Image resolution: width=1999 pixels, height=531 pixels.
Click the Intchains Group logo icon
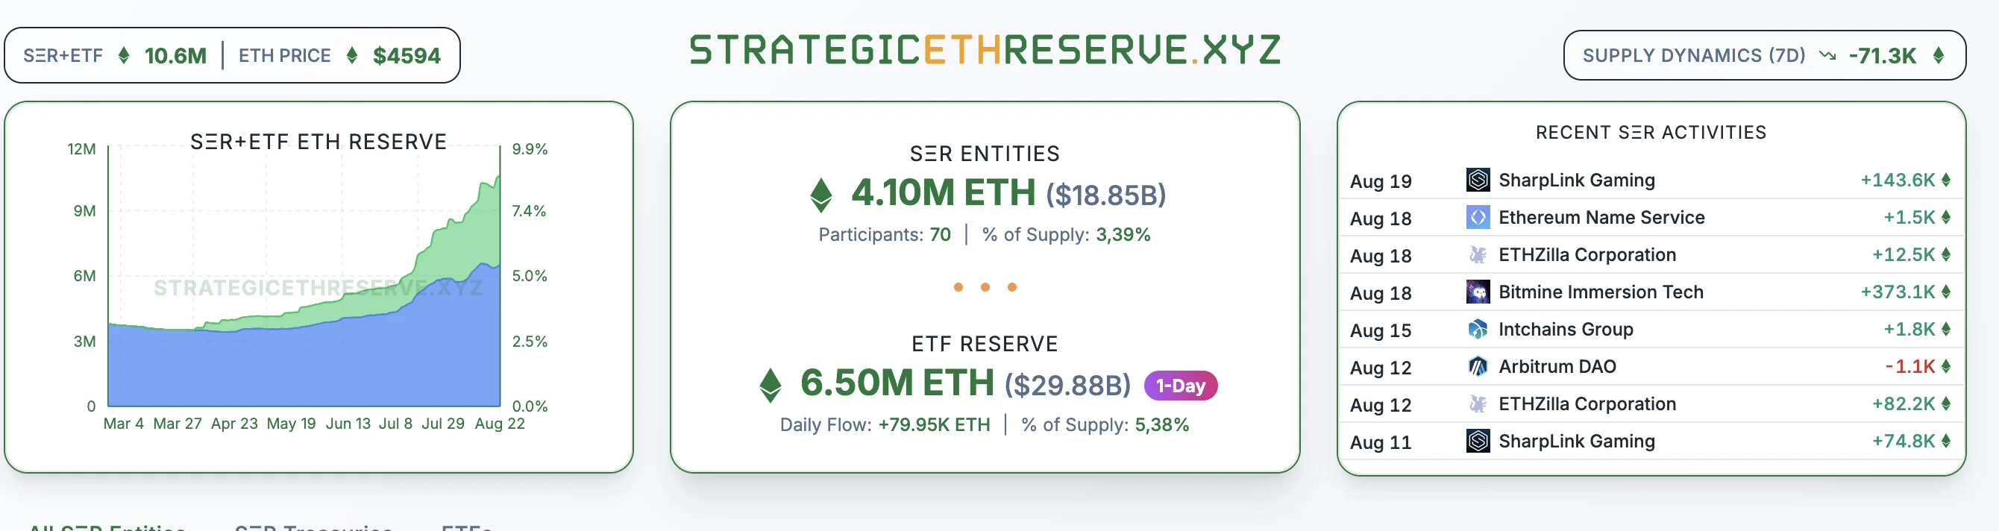tap(1478, 329)
